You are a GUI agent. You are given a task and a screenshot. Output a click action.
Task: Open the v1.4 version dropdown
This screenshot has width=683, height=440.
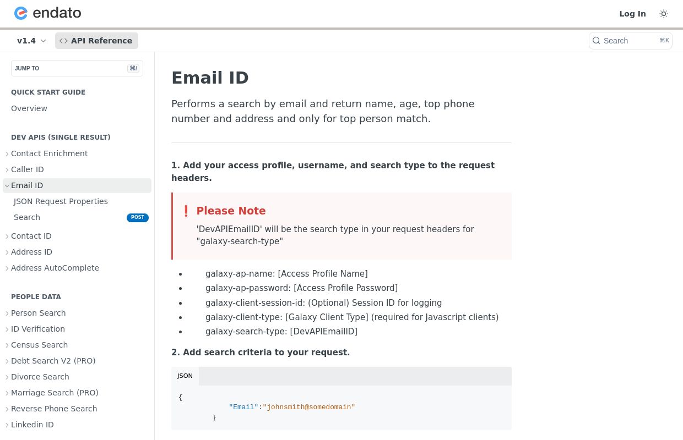(x=31, y=41)
